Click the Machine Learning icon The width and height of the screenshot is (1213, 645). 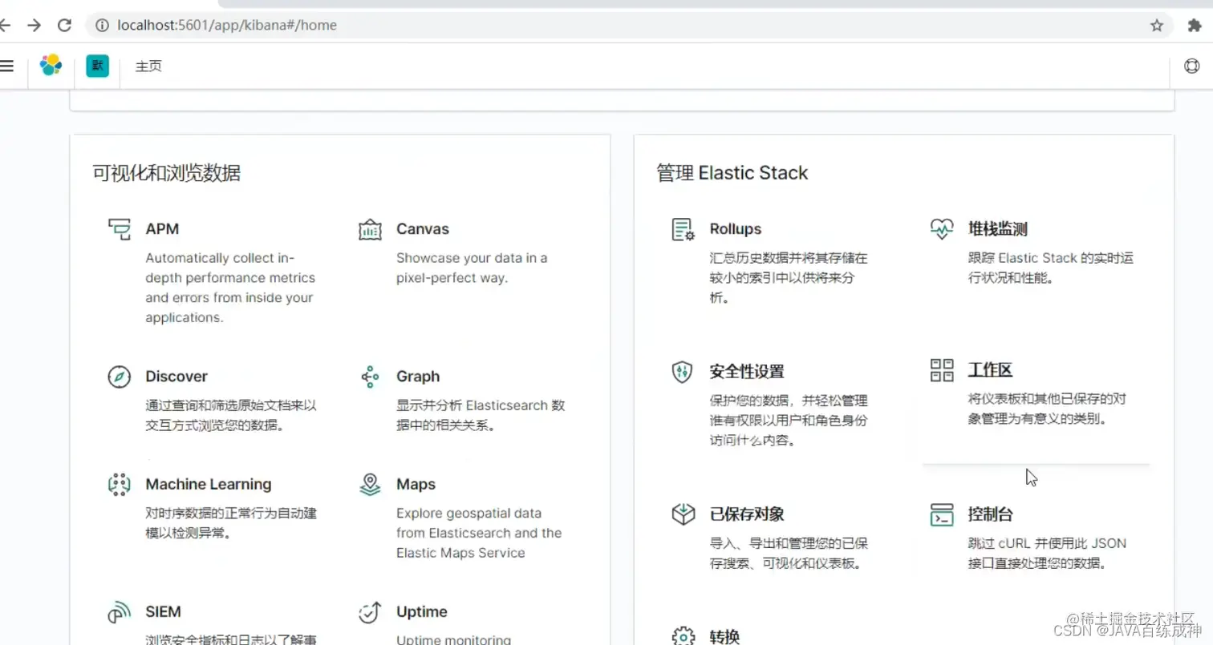120,484
